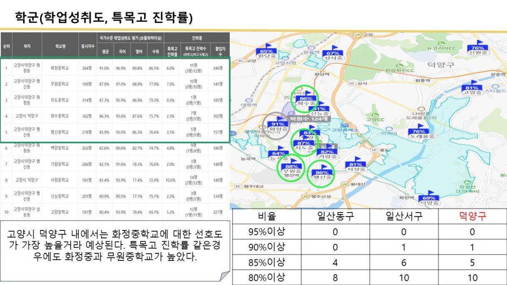Image resolution: width=507 pixels, height=285 pixels.
Task: Click the 95%이상 row label
Action: [267, 231]
